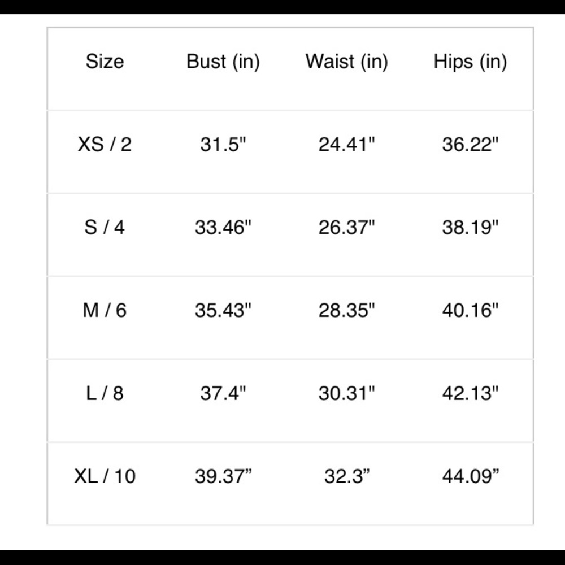Click the 39.37" bust value
This screenshot has width=565, height=565.
click(x=223, y=476)
